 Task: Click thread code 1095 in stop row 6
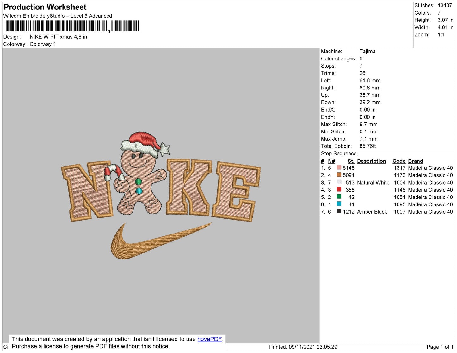coord(399,204)
